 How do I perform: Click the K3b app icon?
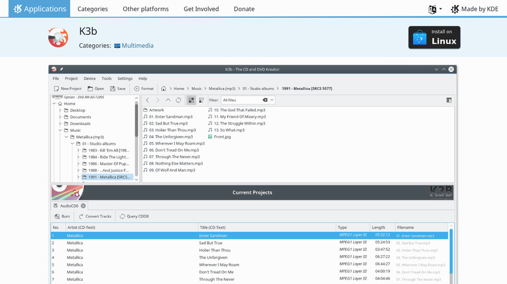pos(58,37)
